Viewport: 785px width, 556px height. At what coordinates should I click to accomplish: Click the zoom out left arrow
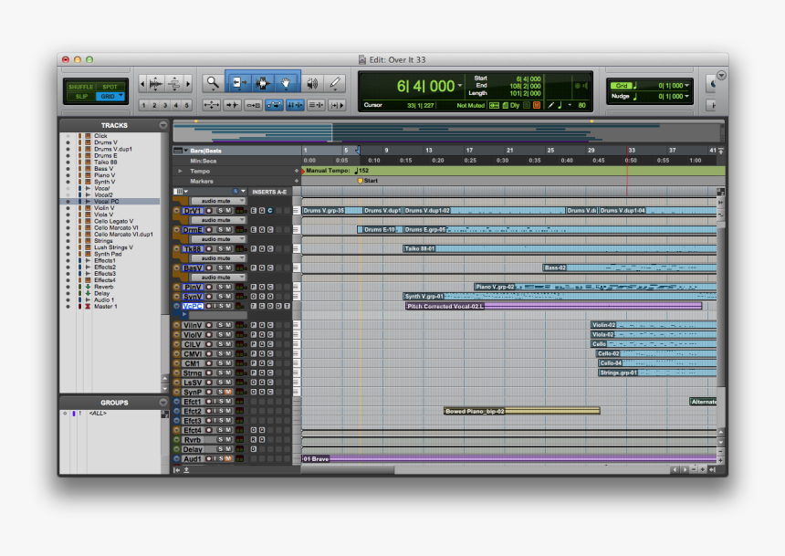coord(142,83)
